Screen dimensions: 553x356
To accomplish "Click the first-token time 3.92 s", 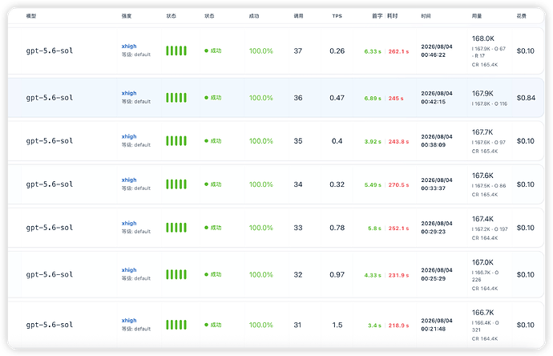I will (373, 142).
